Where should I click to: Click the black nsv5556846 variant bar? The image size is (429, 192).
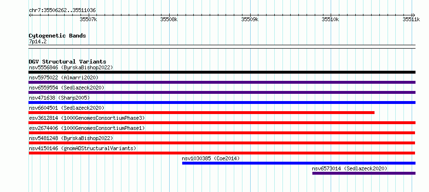[222, 72]
